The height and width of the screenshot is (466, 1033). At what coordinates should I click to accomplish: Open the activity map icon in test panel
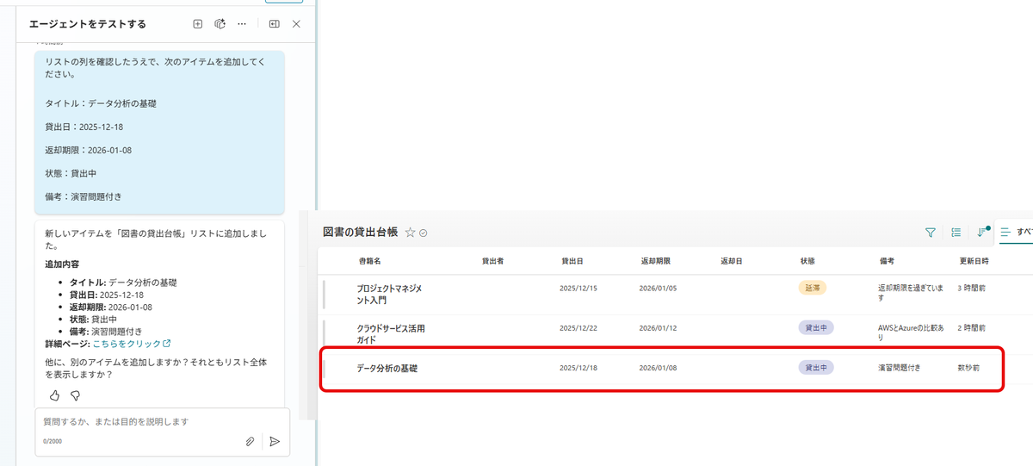[x=220, y=24]
